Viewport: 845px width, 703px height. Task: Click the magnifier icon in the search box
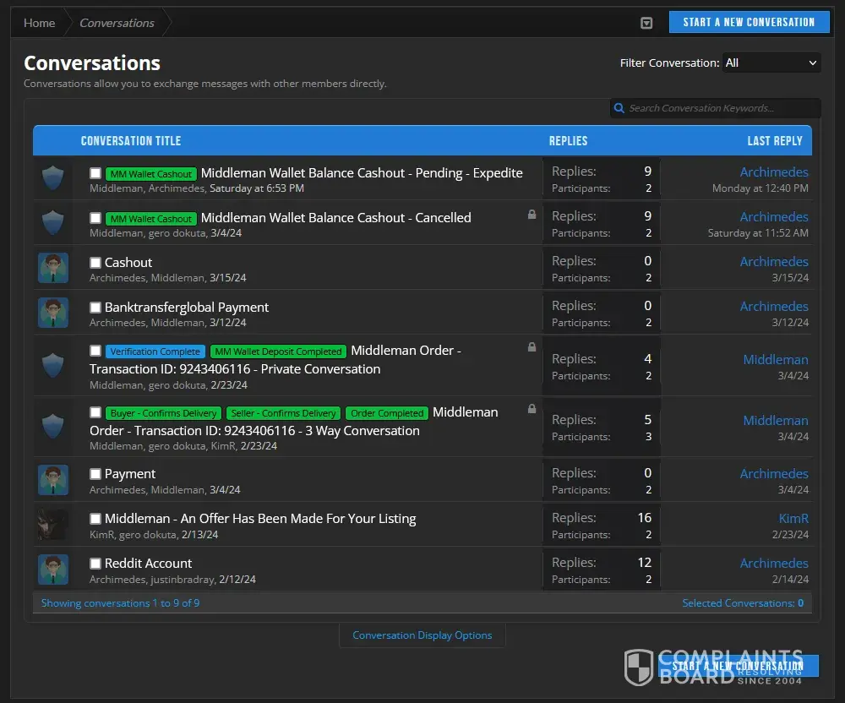tap(619, 108)
